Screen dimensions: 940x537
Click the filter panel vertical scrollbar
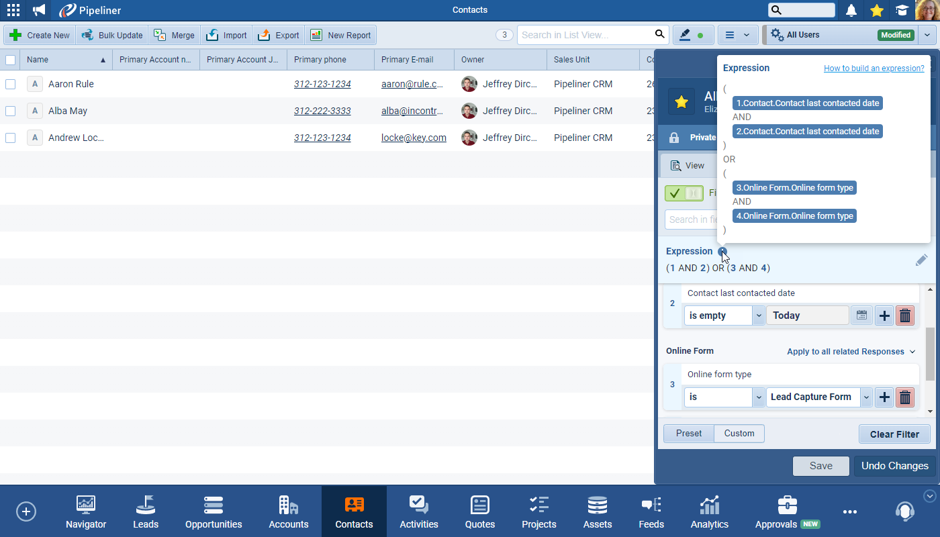tap(929, 354)
